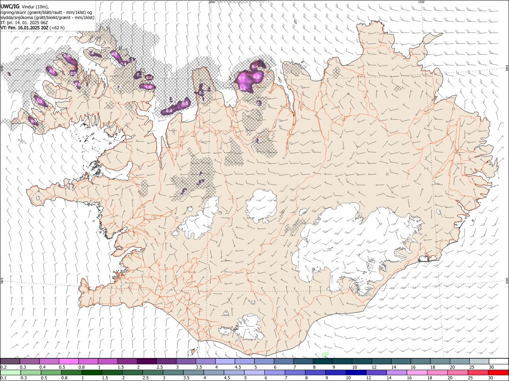Pick snow scale swatch 6–7 (slate blue)
509x381 pixels.
coord(284,362)
